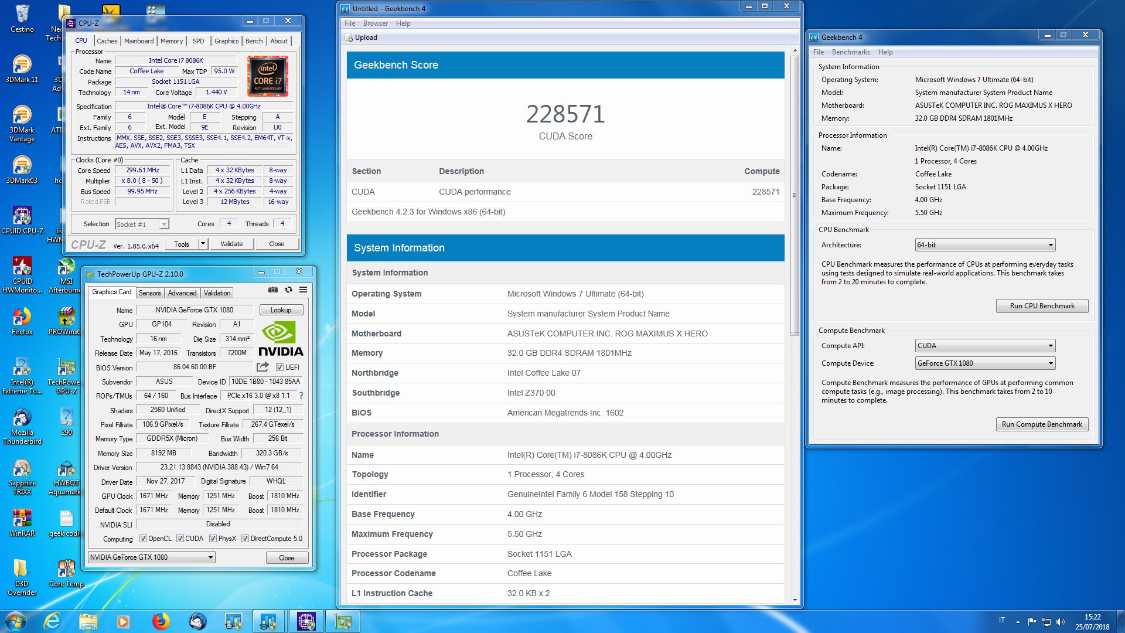Switch to the Sensors tab in GPU-Z

pos(149,293)
